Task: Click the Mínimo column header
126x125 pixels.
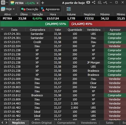Action: pyautogui.click(x=121, y=14)
